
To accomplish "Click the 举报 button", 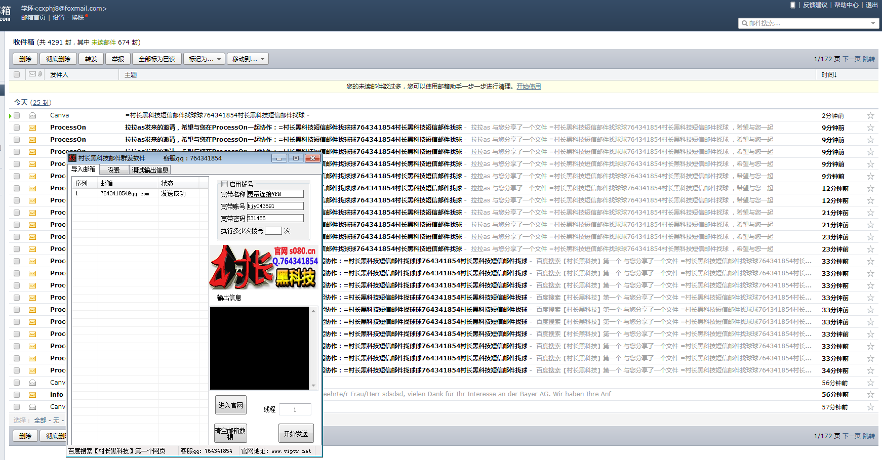I will pos(118,59).
